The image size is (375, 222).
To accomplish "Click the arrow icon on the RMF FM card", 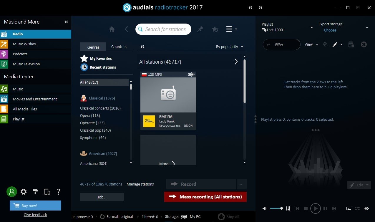I will (191, 74).
